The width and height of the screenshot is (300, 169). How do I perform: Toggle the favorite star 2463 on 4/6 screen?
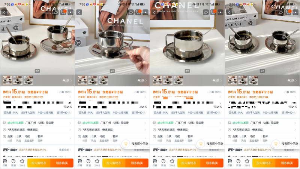[x=97, y=163]
